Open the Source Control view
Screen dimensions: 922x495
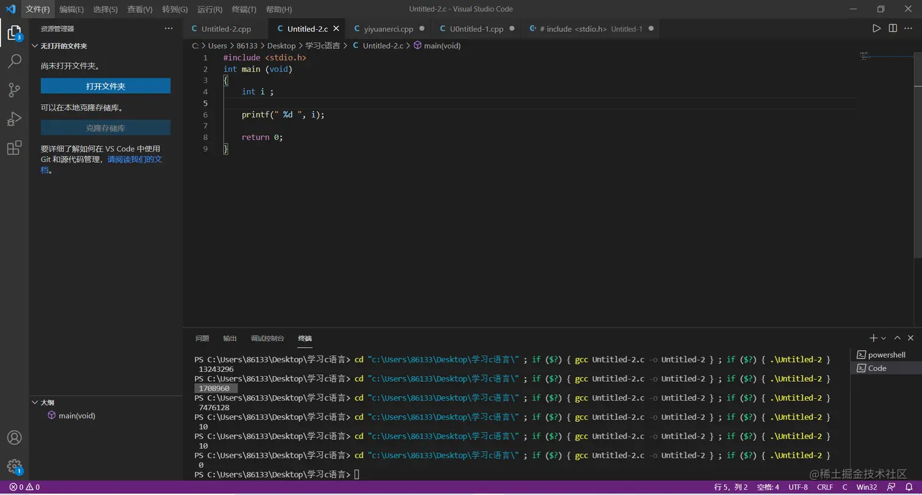pos(14,90)
